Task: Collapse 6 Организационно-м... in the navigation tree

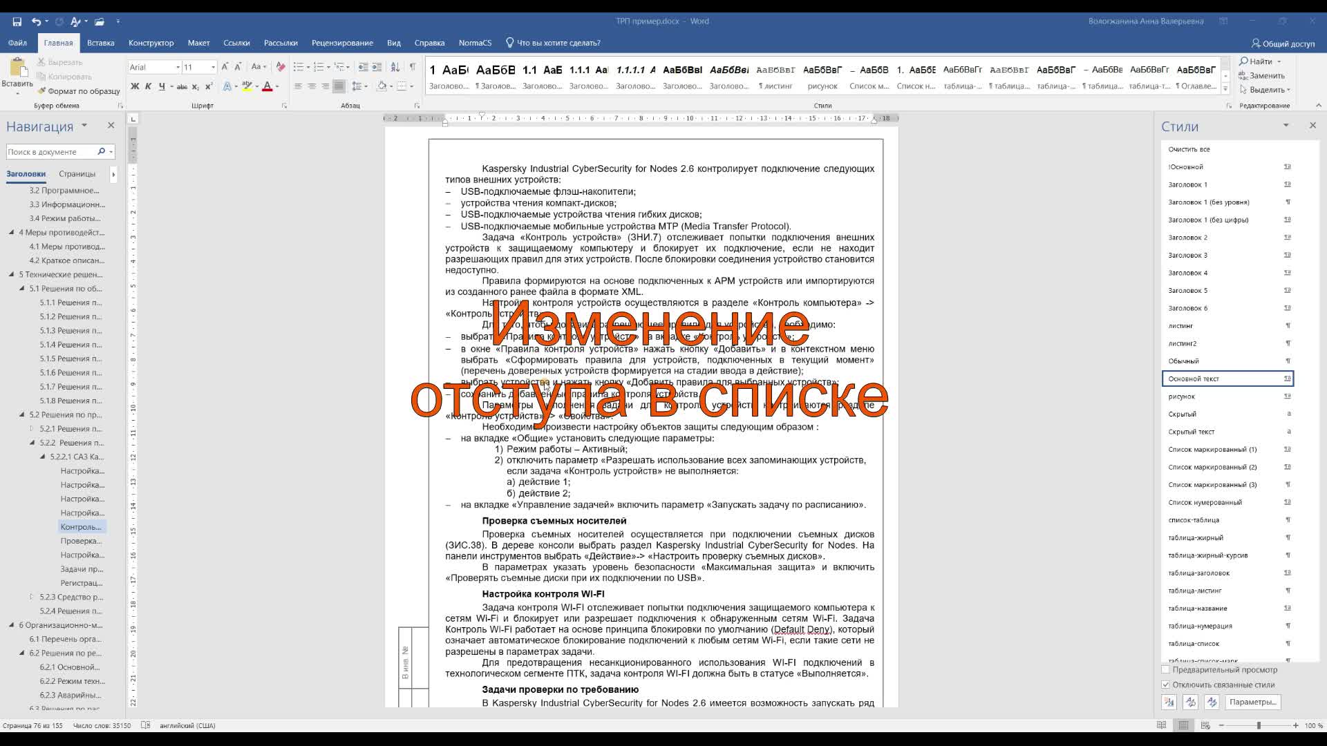Action: pyautogui.click(x=12, y=625)
